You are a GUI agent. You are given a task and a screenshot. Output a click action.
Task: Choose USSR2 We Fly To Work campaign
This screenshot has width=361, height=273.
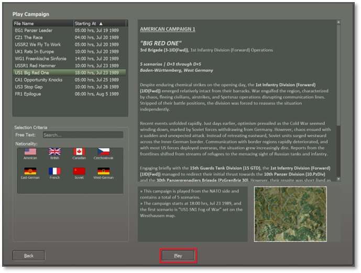(38, 45)
